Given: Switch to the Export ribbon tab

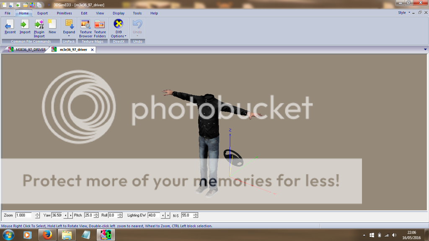Looking at the screenshot, I should coord(42,13).
